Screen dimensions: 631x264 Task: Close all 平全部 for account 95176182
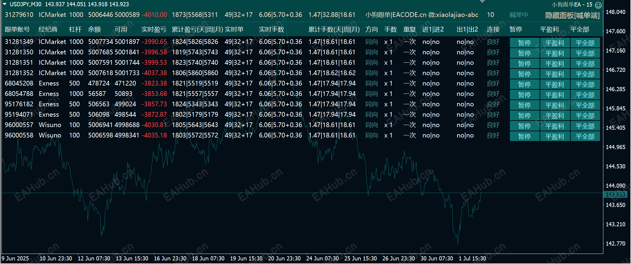[x=585, y=105]
